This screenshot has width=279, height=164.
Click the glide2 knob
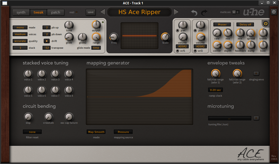83,37
